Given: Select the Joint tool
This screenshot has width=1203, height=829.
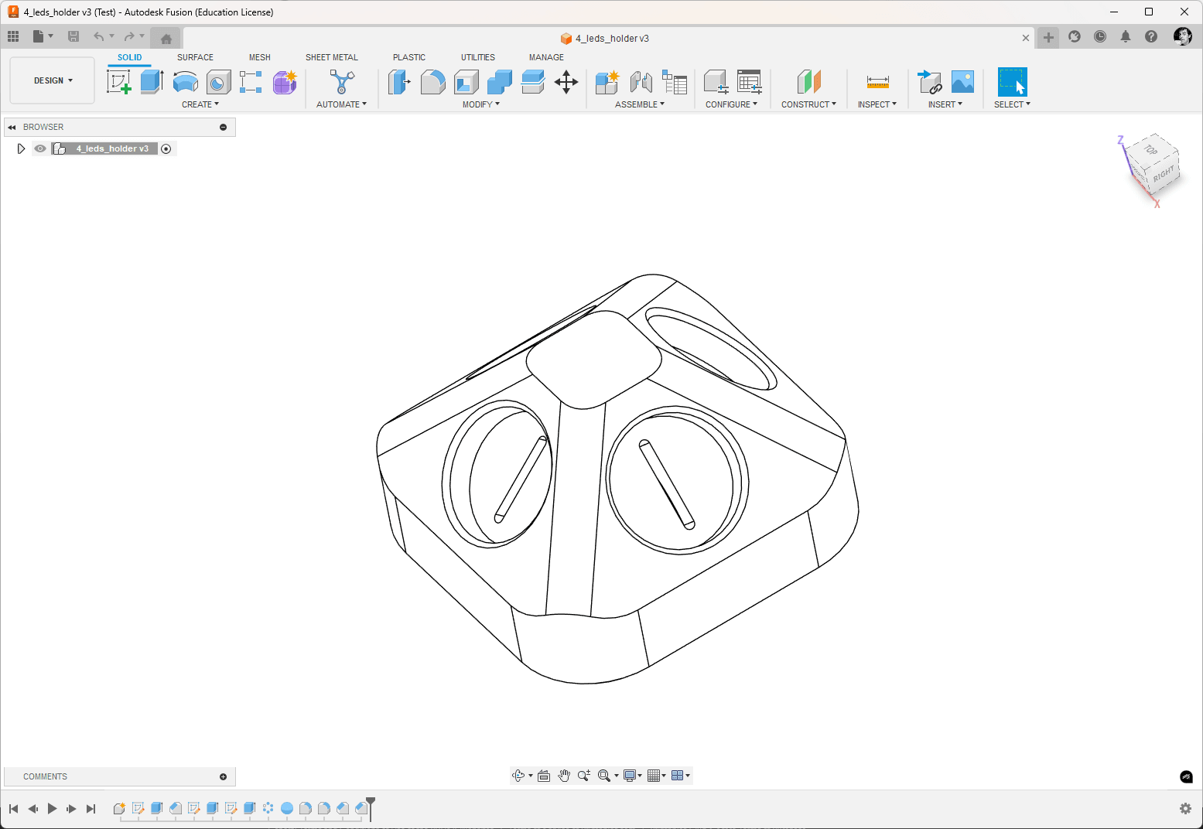Looking at the screenshot, I should point(641,82).
